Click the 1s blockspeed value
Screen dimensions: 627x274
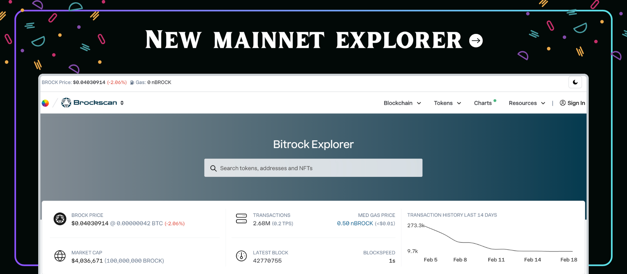[x=392, y=261]
